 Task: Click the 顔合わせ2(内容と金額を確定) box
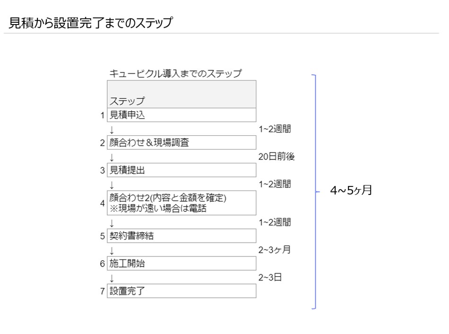(181, 203)
